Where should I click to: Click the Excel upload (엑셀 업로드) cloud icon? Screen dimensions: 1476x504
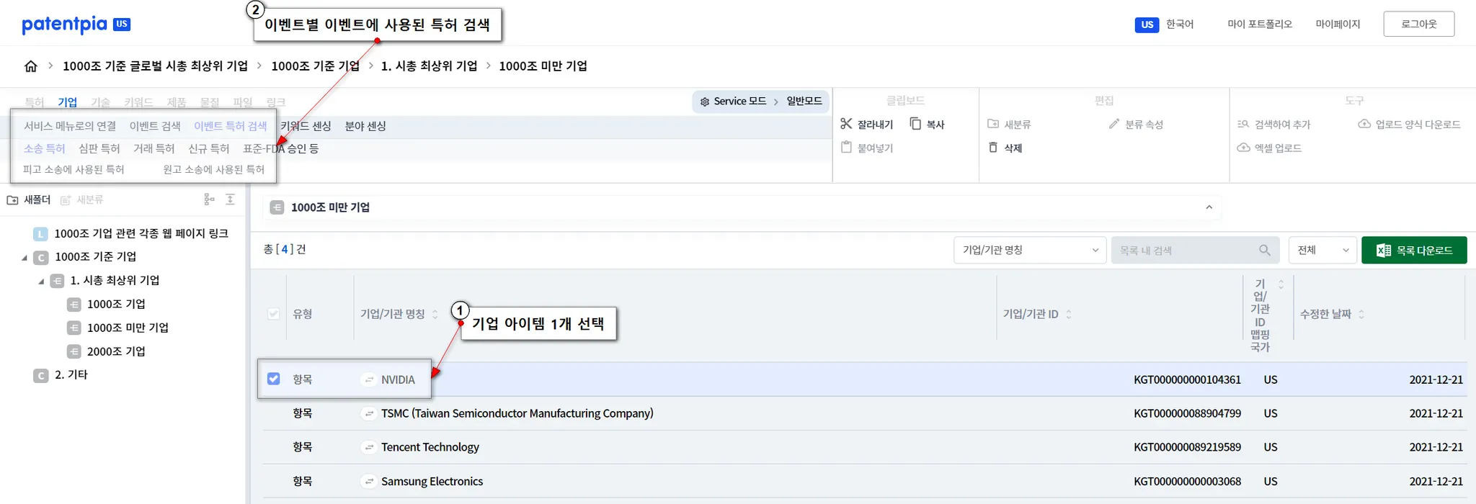(x=1243, y=148)
